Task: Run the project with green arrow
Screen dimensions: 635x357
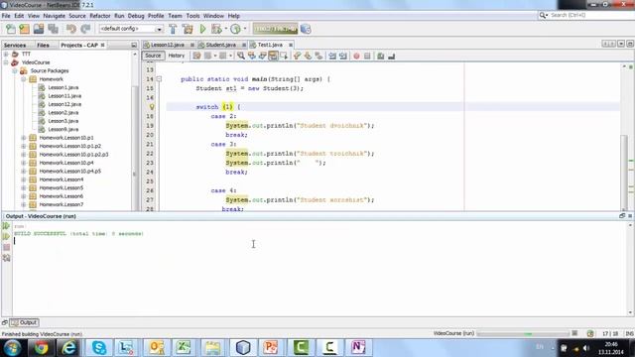Action: 202,29
